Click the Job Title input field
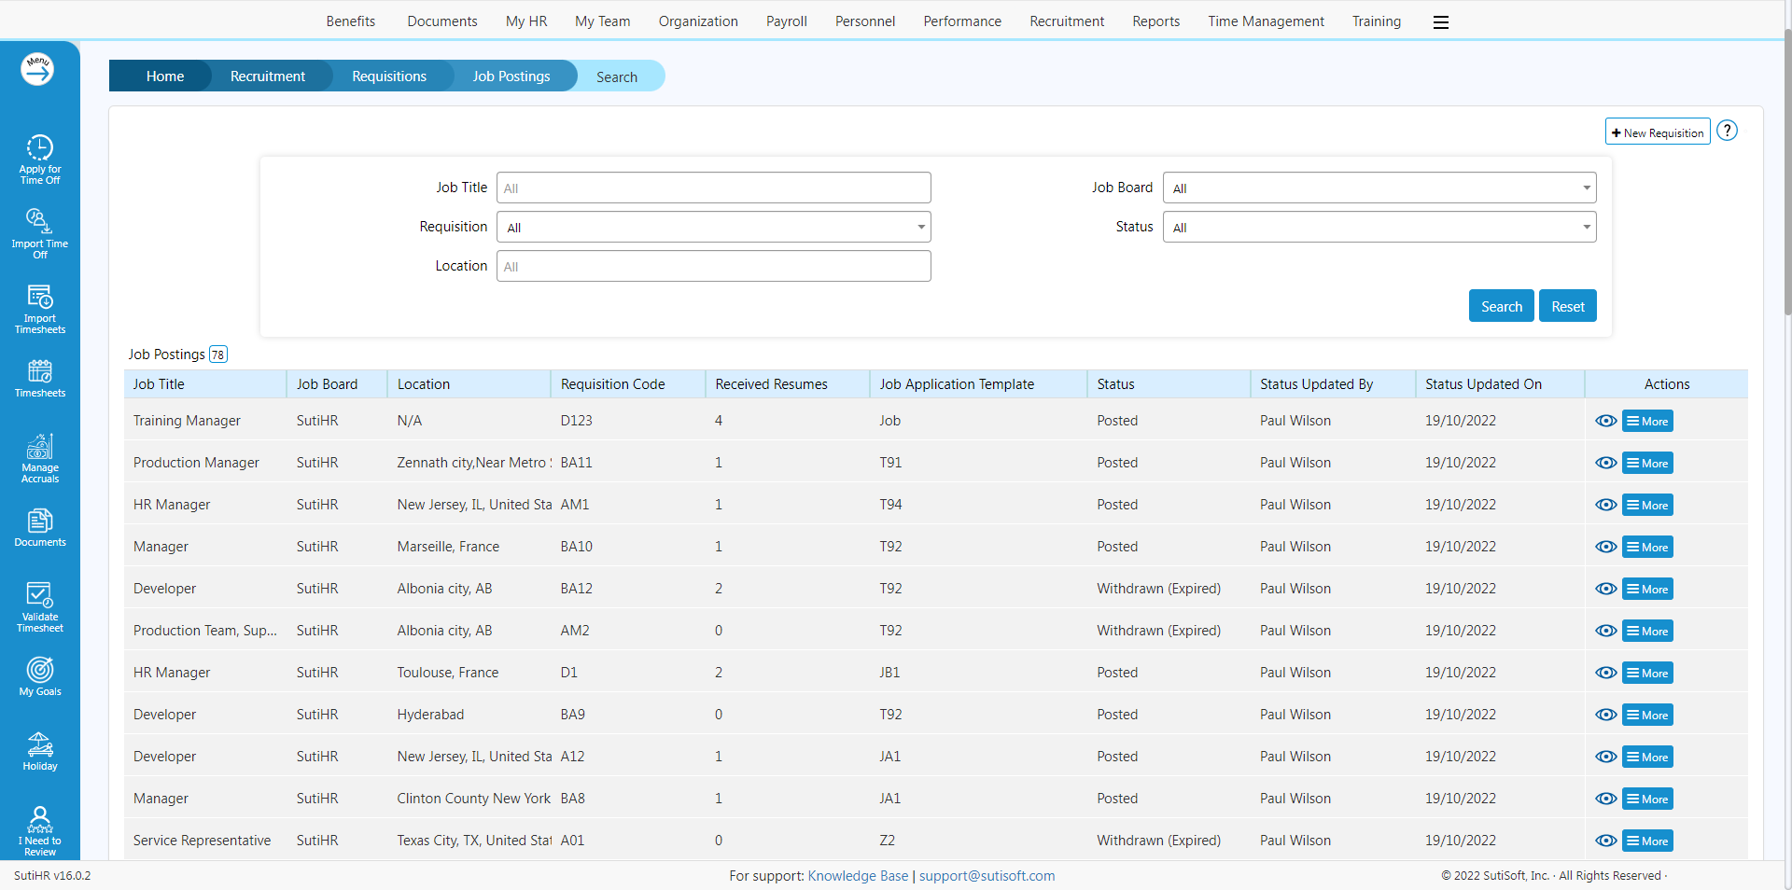Screen dimensions: 1792x890 (714, 188)
